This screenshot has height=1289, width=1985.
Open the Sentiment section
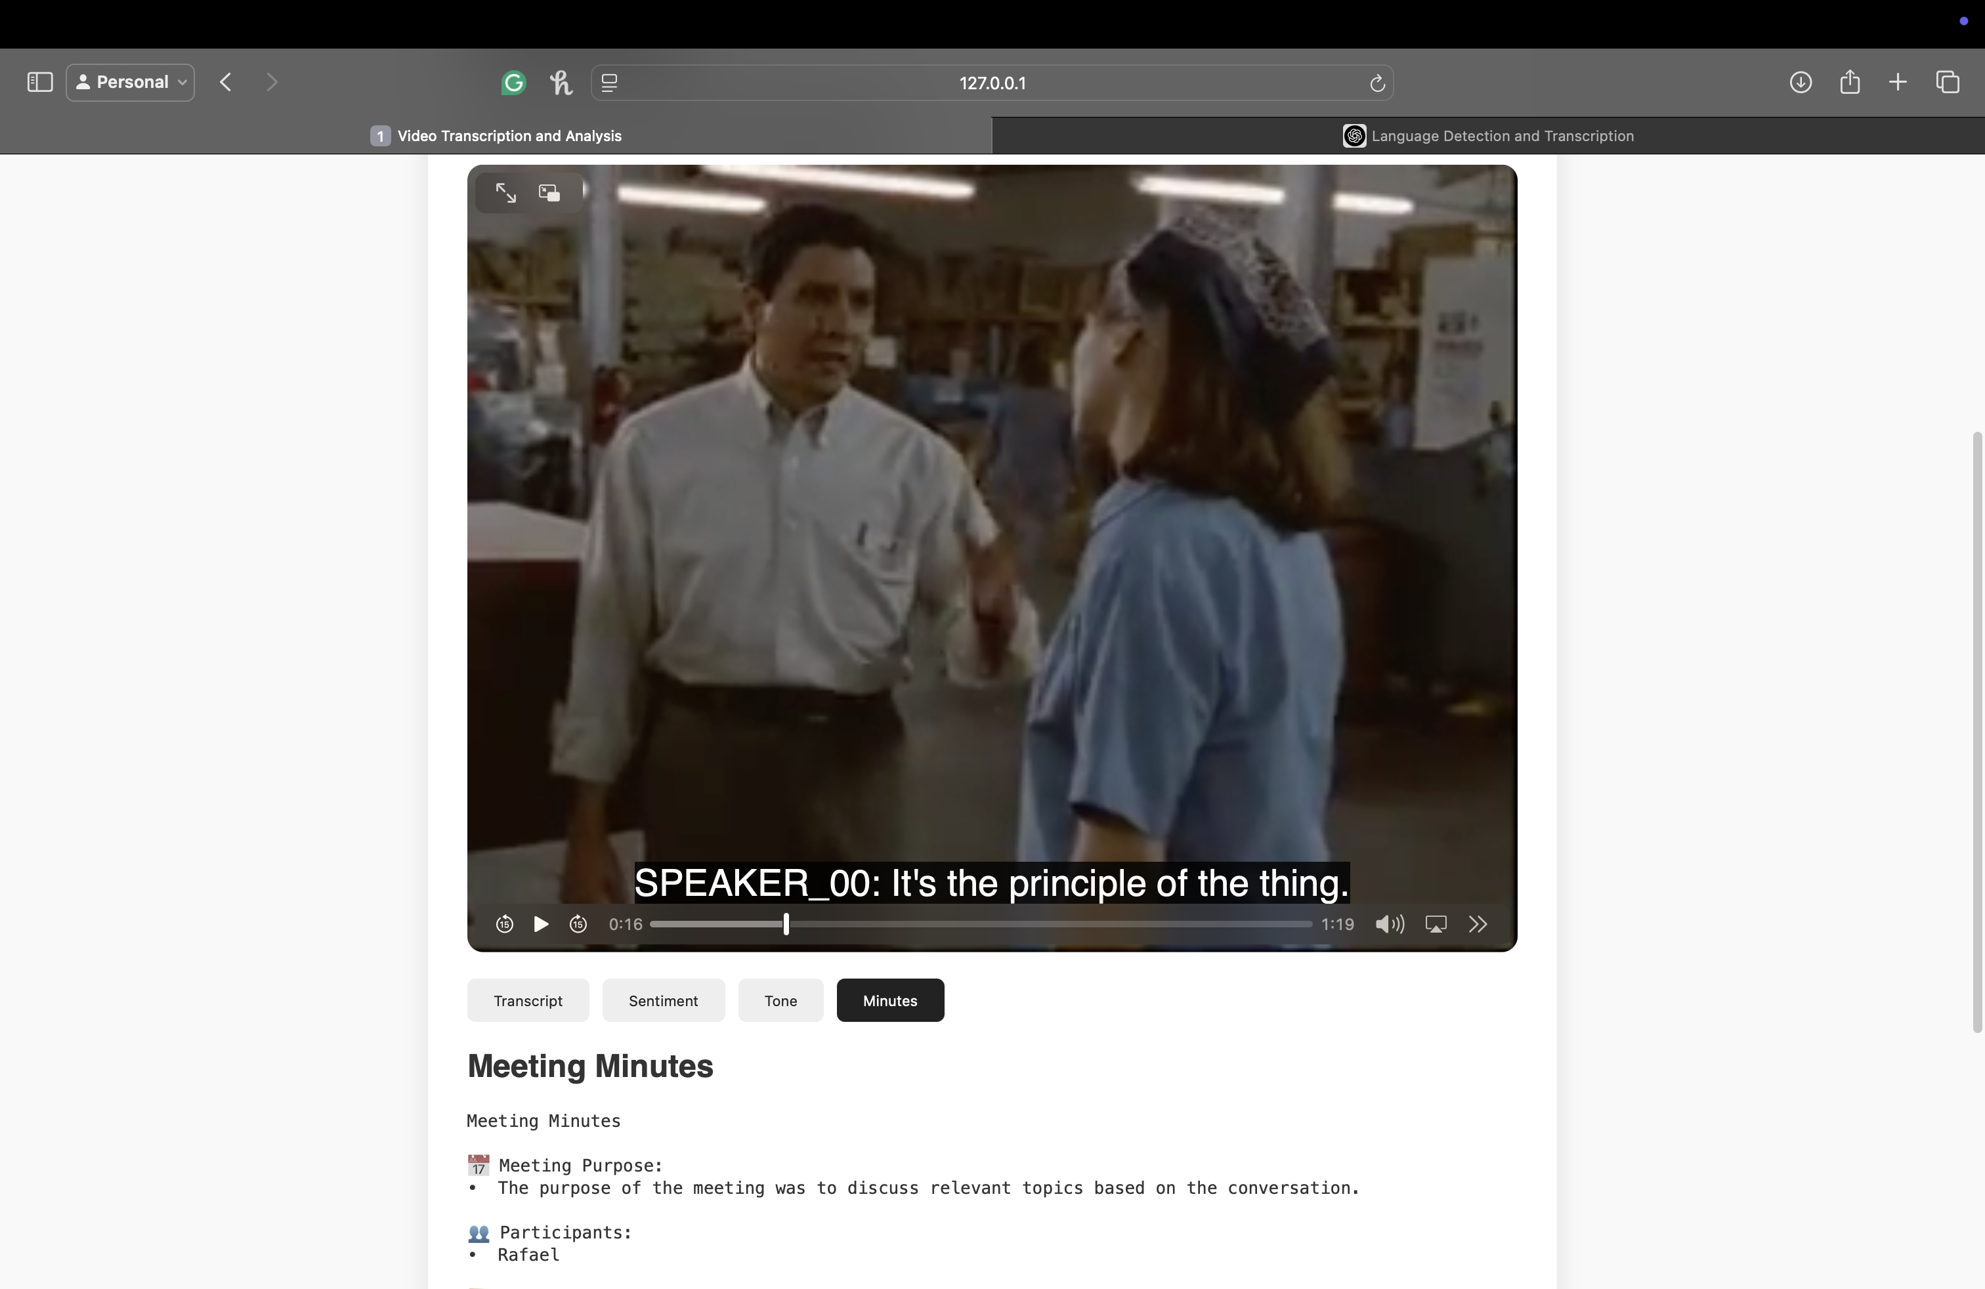(663, 1000)
